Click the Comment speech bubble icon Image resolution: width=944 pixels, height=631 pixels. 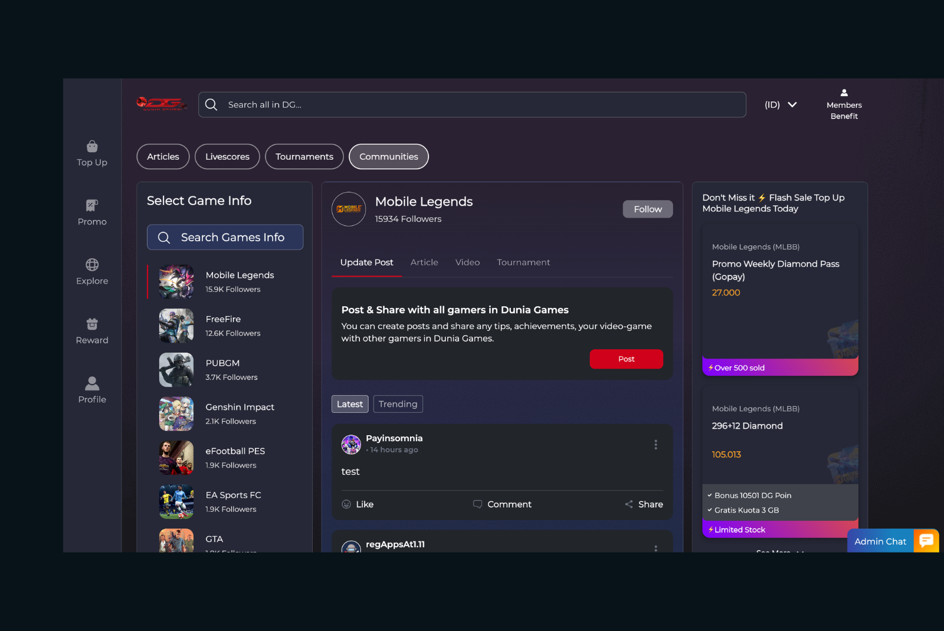[477, 504]
